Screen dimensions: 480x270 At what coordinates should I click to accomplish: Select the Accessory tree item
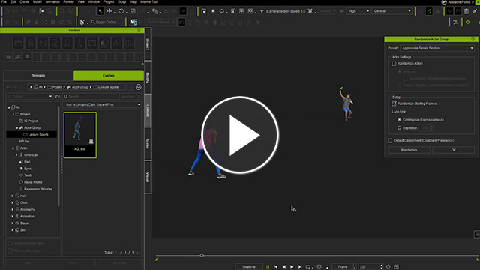(27, 210)
